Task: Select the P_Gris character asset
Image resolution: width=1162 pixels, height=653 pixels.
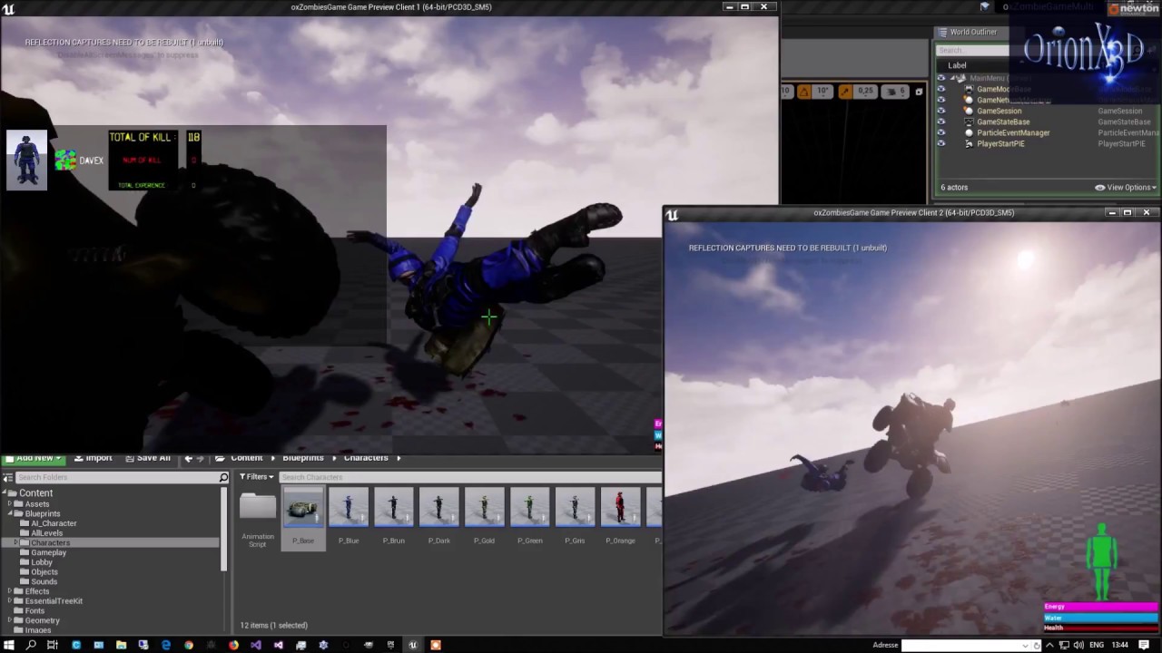Action: pyautogui.click(x=575, y=508)
